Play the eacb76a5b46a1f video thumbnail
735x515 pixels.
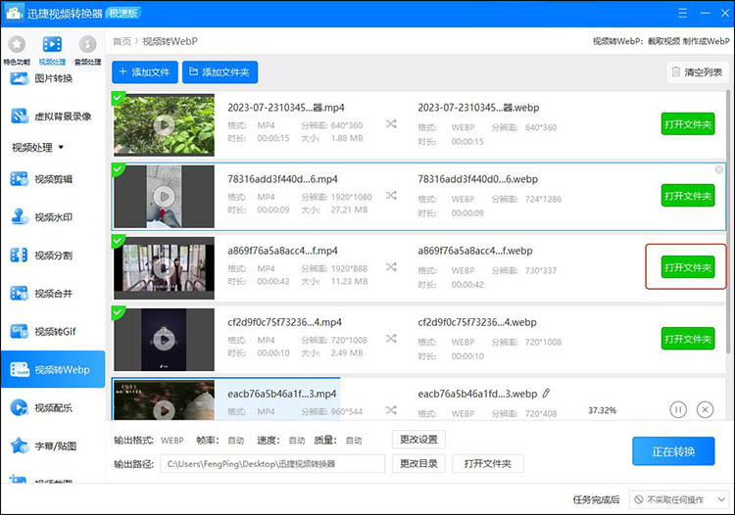click(164, 410)
